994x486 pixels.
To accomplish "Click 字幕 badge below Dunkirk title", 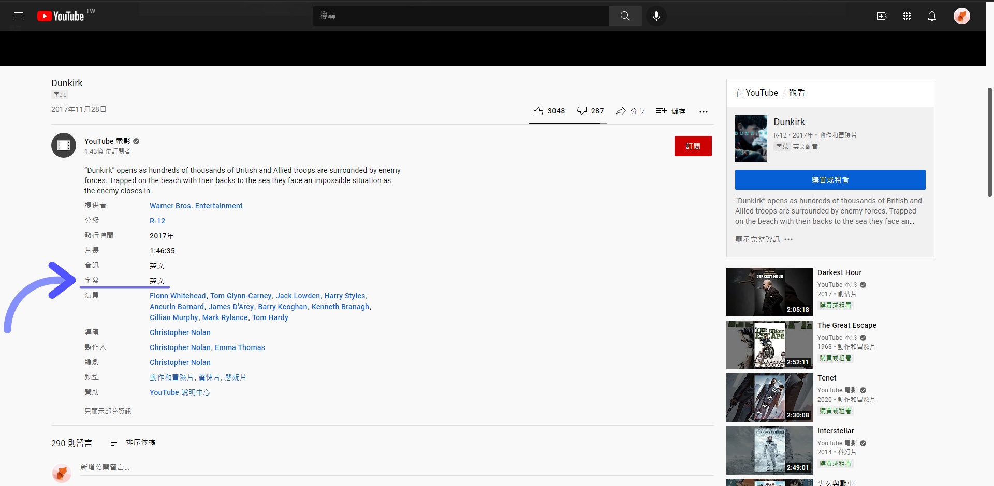I will (60, 95).
